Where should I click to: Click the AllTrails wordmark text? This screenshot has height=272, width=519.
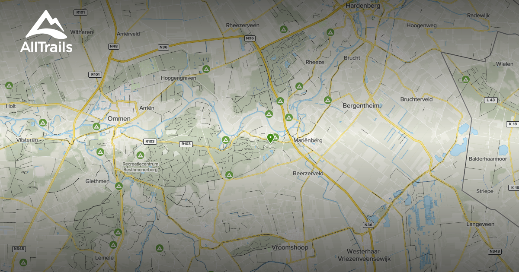[x=45, y=45]
